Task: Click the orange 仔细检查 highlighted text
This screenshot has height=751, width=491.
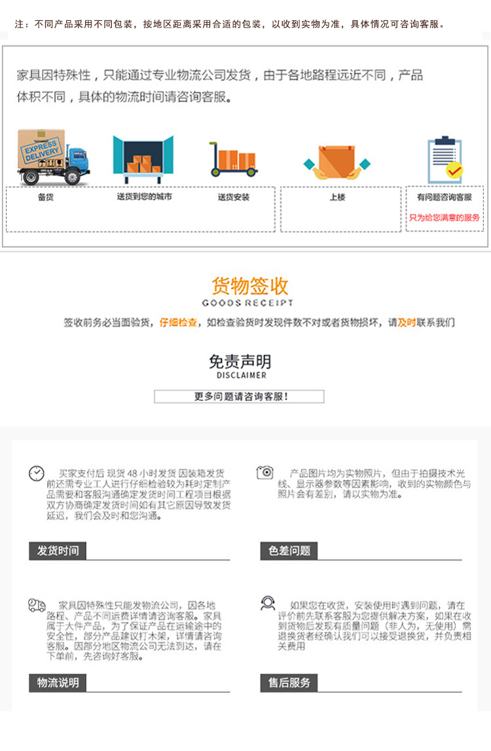Action: (178, 323)
